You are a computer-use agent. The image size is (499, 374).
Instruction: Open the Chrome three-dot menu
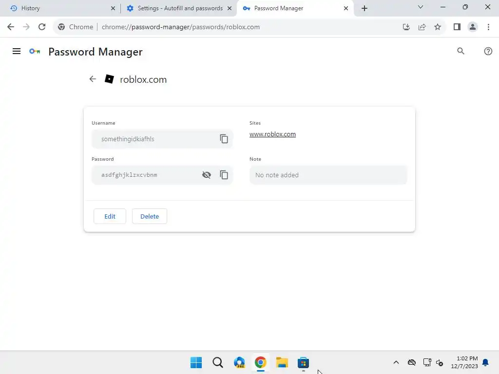[x=488, y=27]
